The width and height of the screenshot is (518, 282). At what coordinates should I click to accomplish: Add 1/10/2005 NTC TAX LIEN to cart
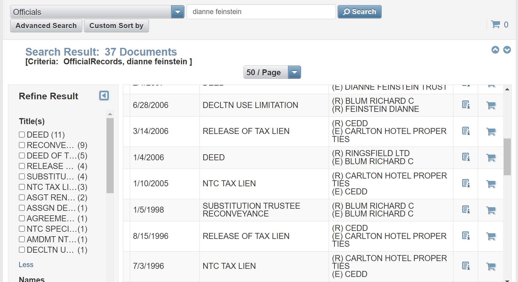pos(491,184)
